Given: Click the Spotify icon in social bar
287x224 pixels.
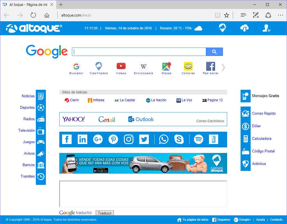Looking at the screenshot, I should (x=199, y=140).
